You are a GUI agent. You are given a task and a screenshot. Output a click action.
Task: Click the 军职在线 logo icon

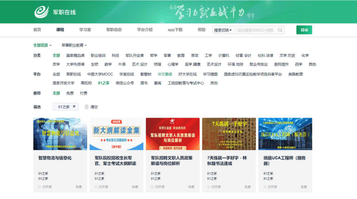click(41, 12)
